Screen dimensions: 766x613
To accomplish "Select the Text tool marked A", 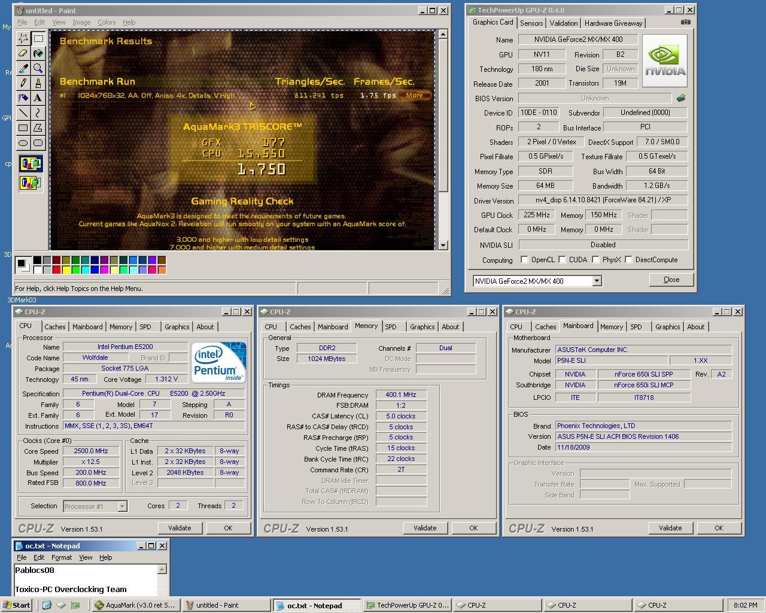I will [x=38, y=98].
